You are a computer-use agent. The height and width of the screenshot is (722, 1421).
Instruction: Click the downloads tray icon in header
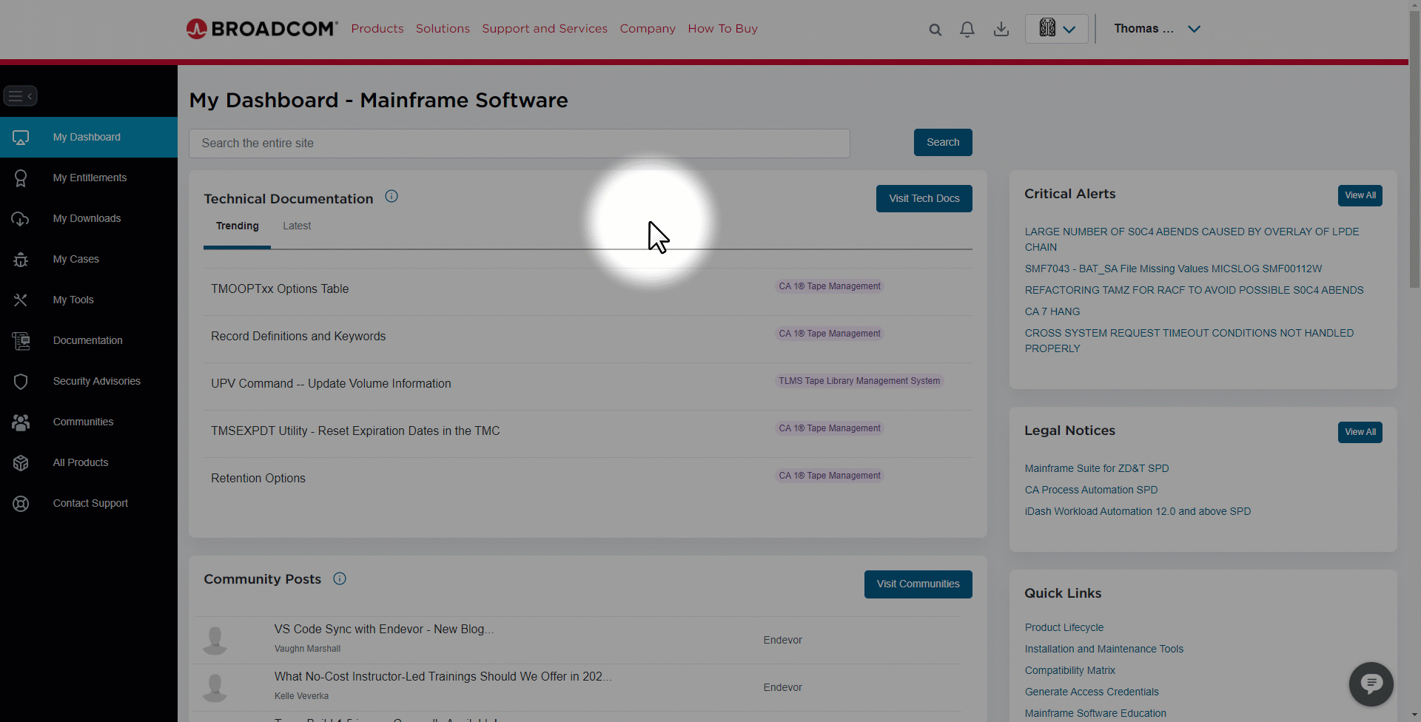(x=1001, y=30)
